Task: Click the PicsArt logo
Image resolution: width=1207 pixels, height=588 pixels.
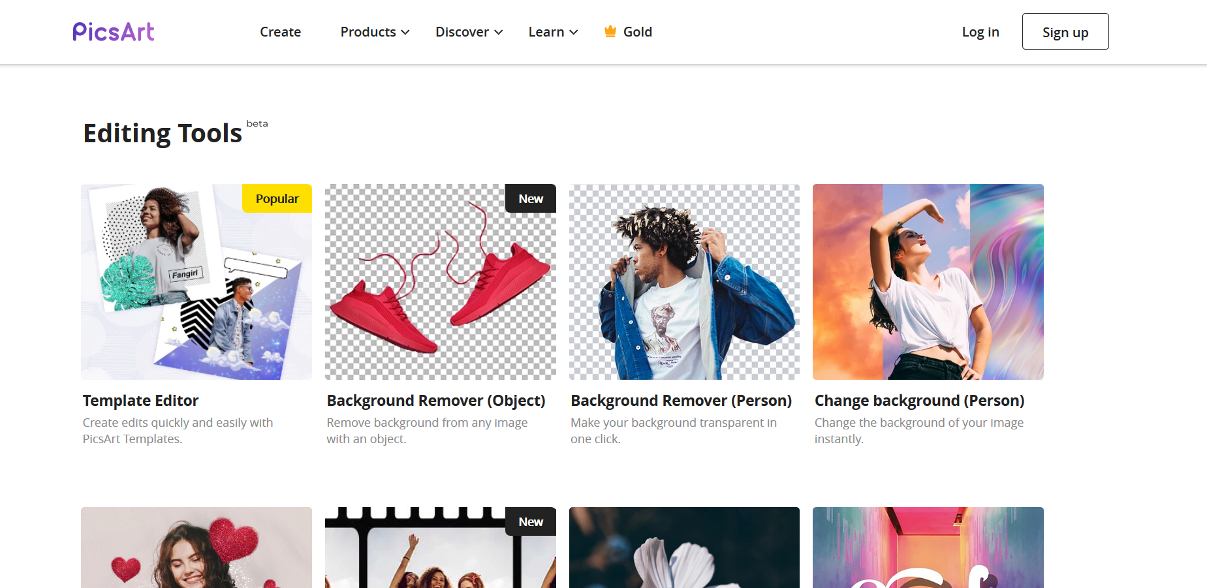Action: (x=114, y=32)
